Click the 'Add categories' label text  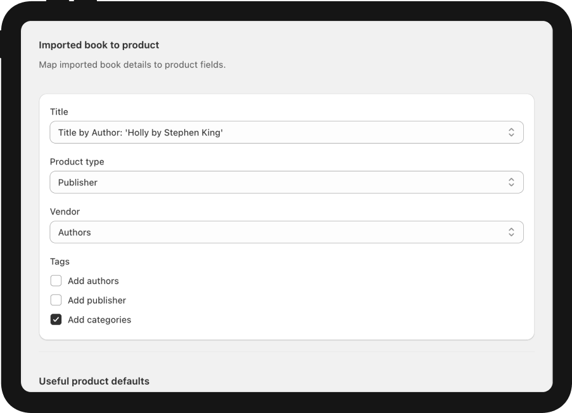99,319
